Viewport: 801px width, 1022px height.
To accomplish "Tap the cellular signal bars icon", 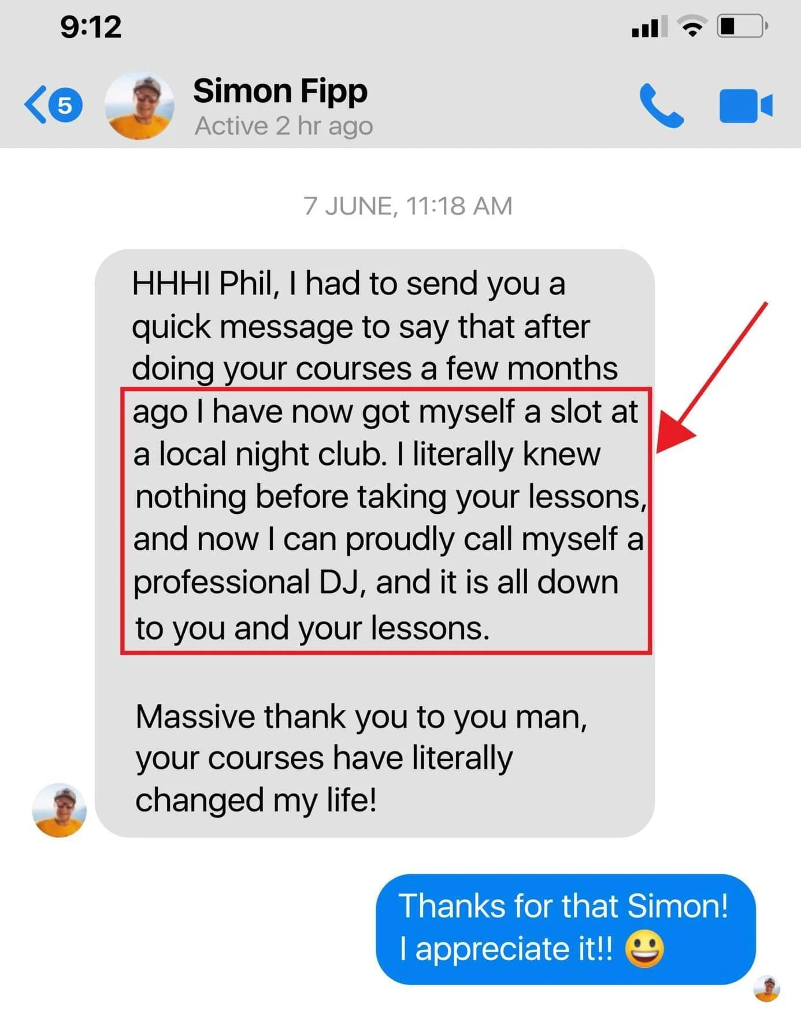I will pos(650,27).
